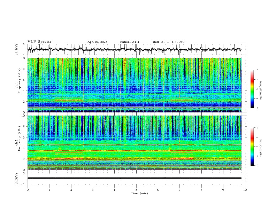
Task: Click the "-7" tick on upper colorbar
Action: (x=257, y=108)
